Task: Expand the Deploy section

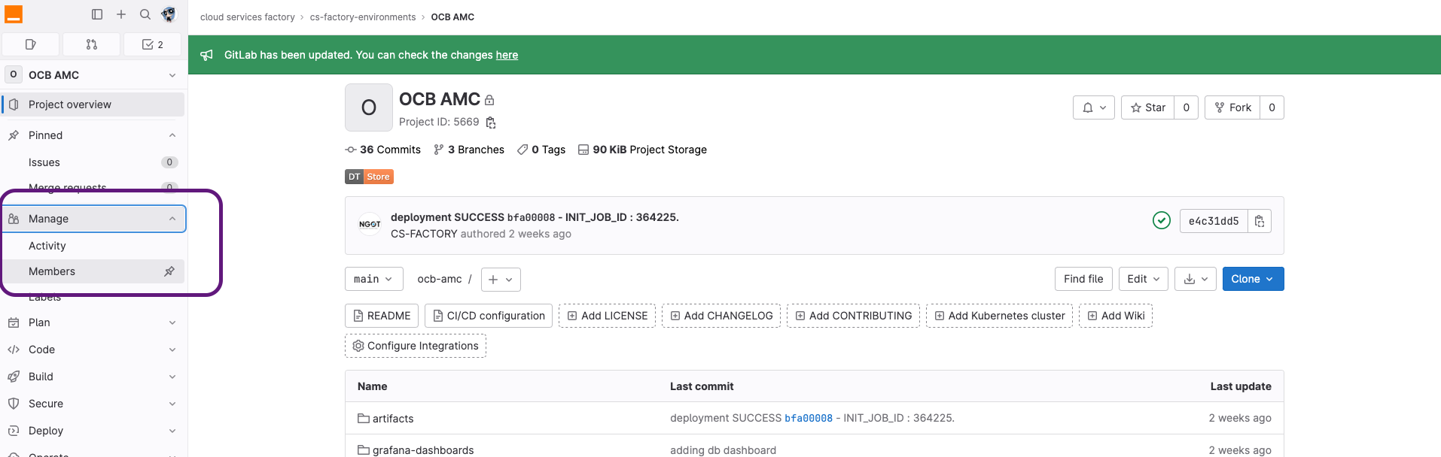Action: 93,431
